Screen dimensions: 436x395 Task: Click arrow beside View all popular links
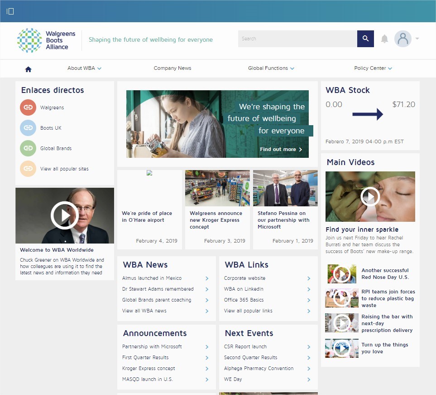309,311
